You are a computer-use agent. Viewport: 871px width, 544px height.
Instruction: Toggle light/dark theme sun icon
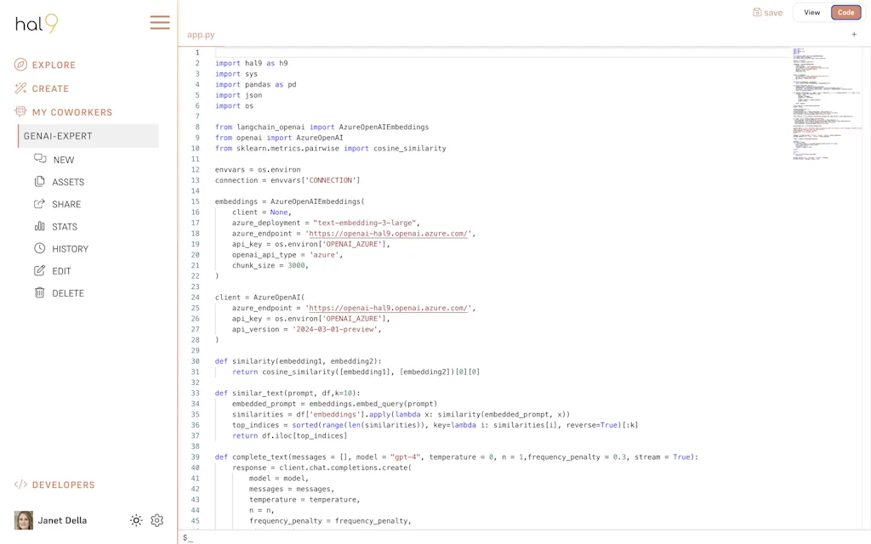pos(136,520)
